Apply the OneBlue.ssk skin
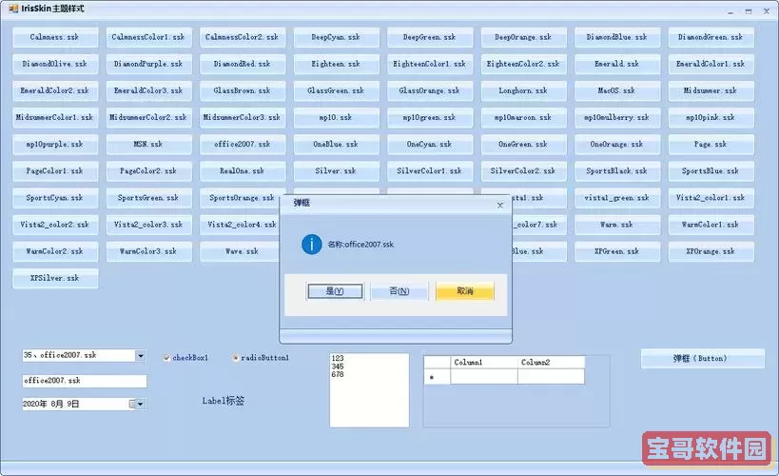 pyautogui.click(x=336, y=145)
